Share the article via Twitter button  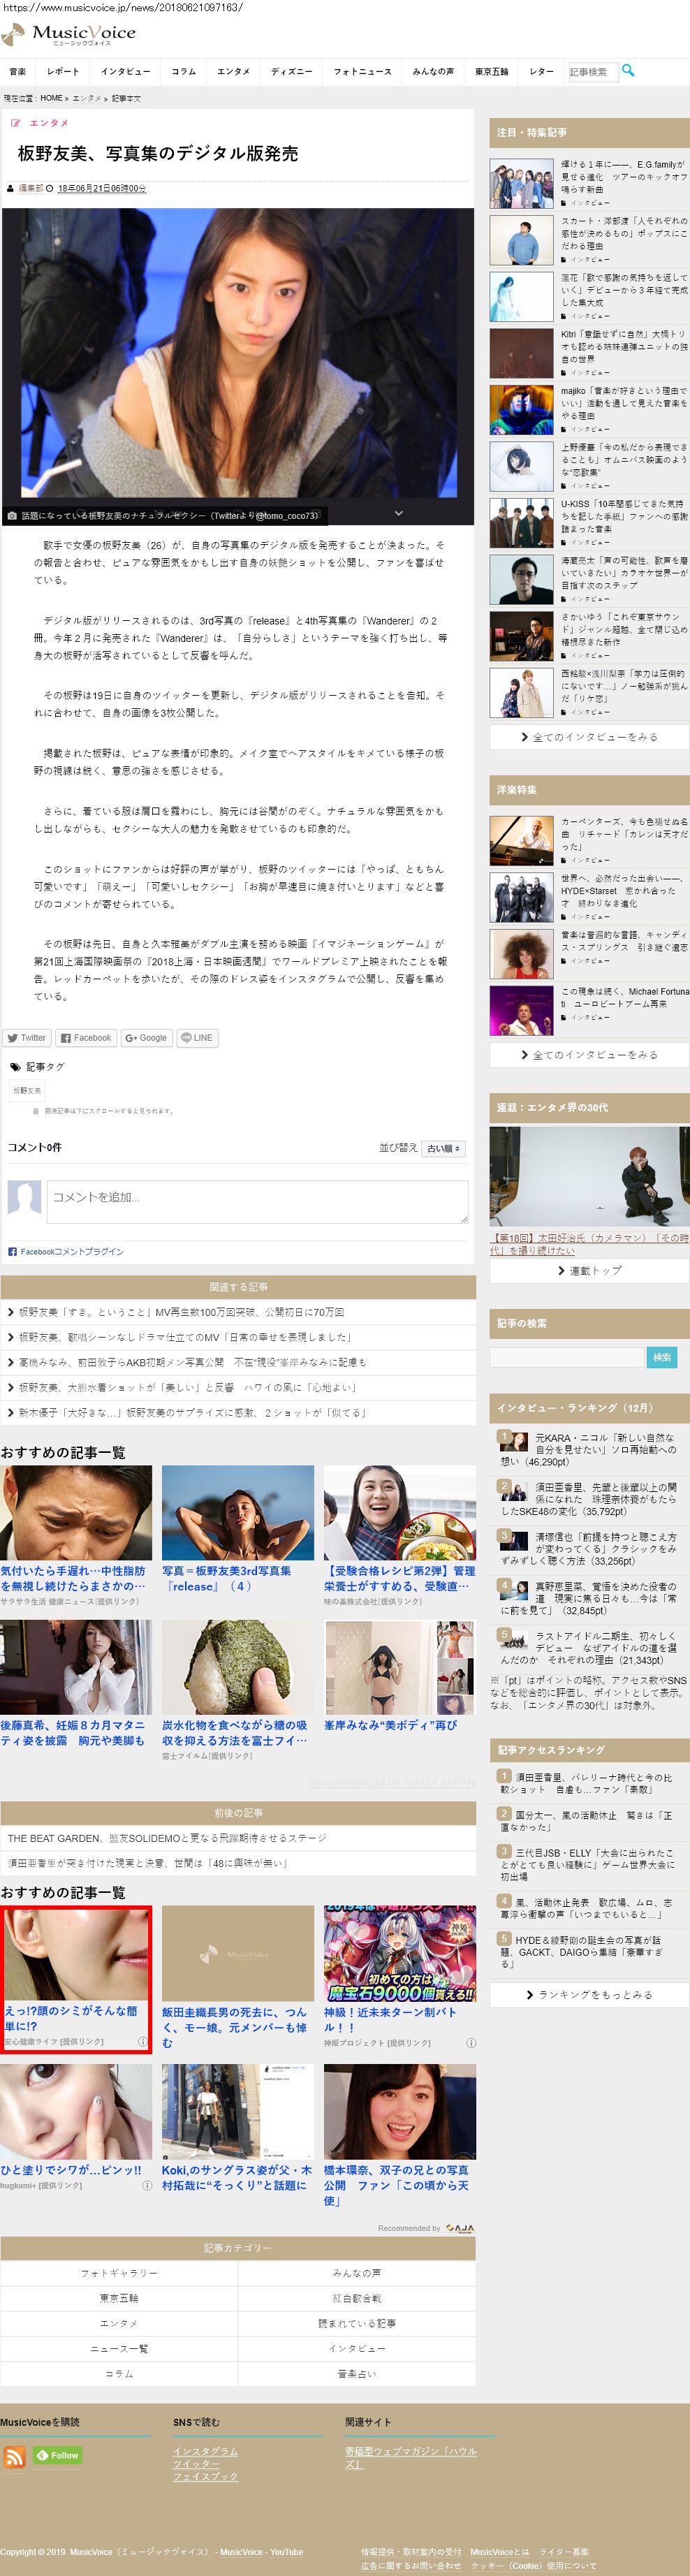tap(27, 1038)
